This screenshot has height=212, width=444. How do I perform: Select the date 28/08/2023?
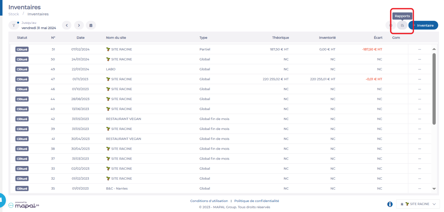80,99
